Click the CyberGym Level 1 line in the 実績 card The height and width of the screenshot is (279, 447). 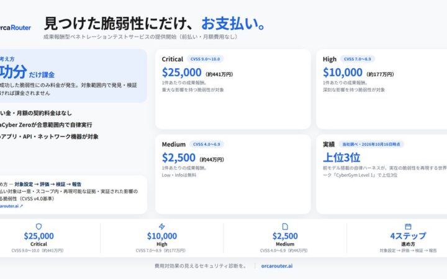coord(360,175)
